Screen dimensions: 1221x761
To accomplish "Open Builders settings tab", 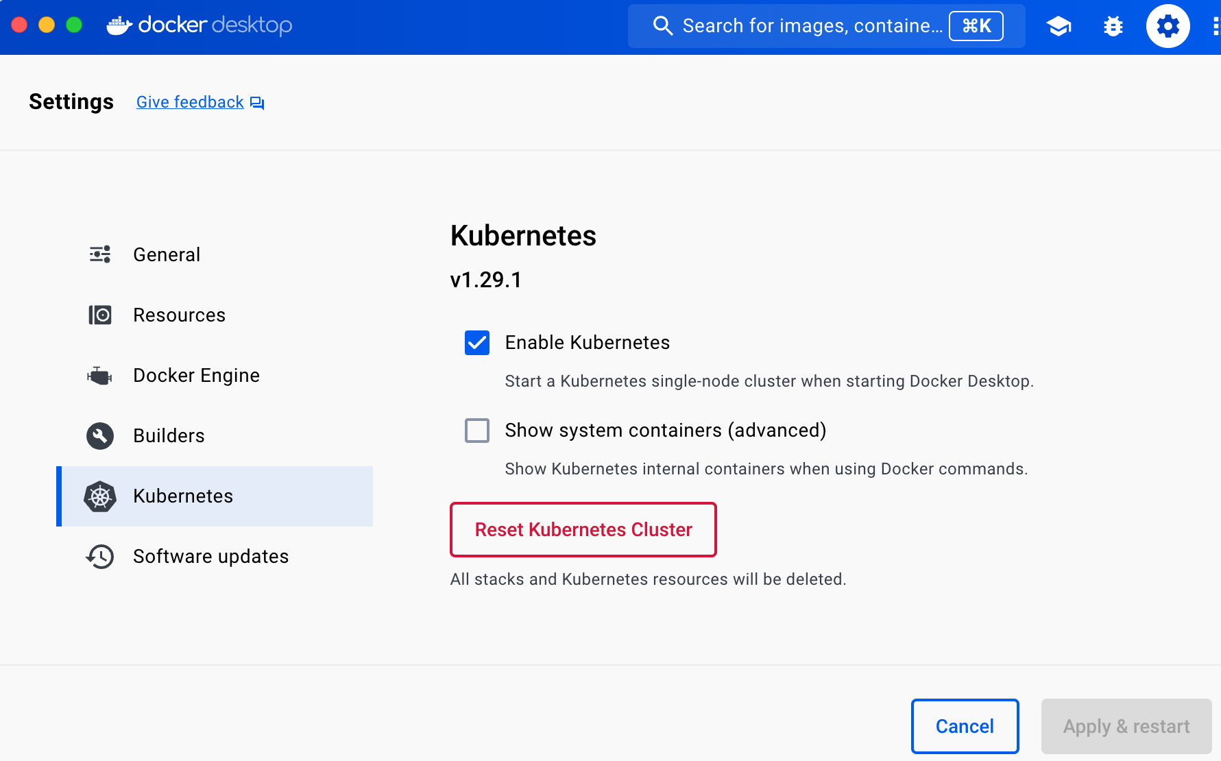I will (215, 435).
